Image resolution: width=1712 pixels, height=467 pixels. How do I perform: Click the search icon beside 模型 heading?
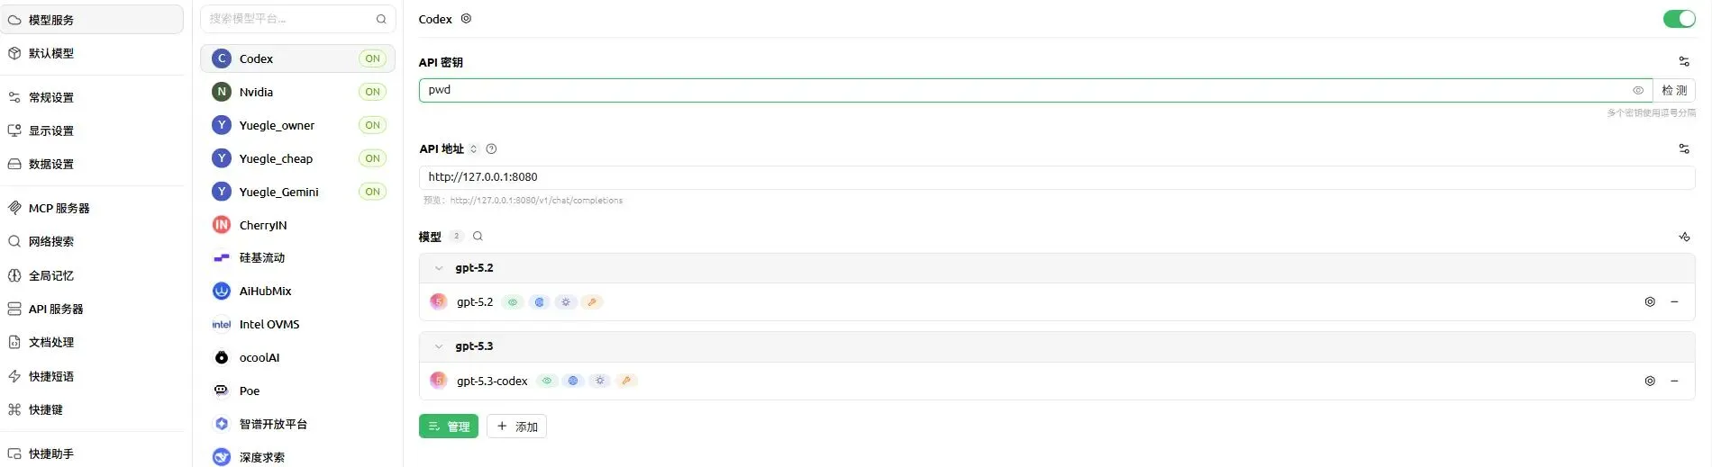478,237
